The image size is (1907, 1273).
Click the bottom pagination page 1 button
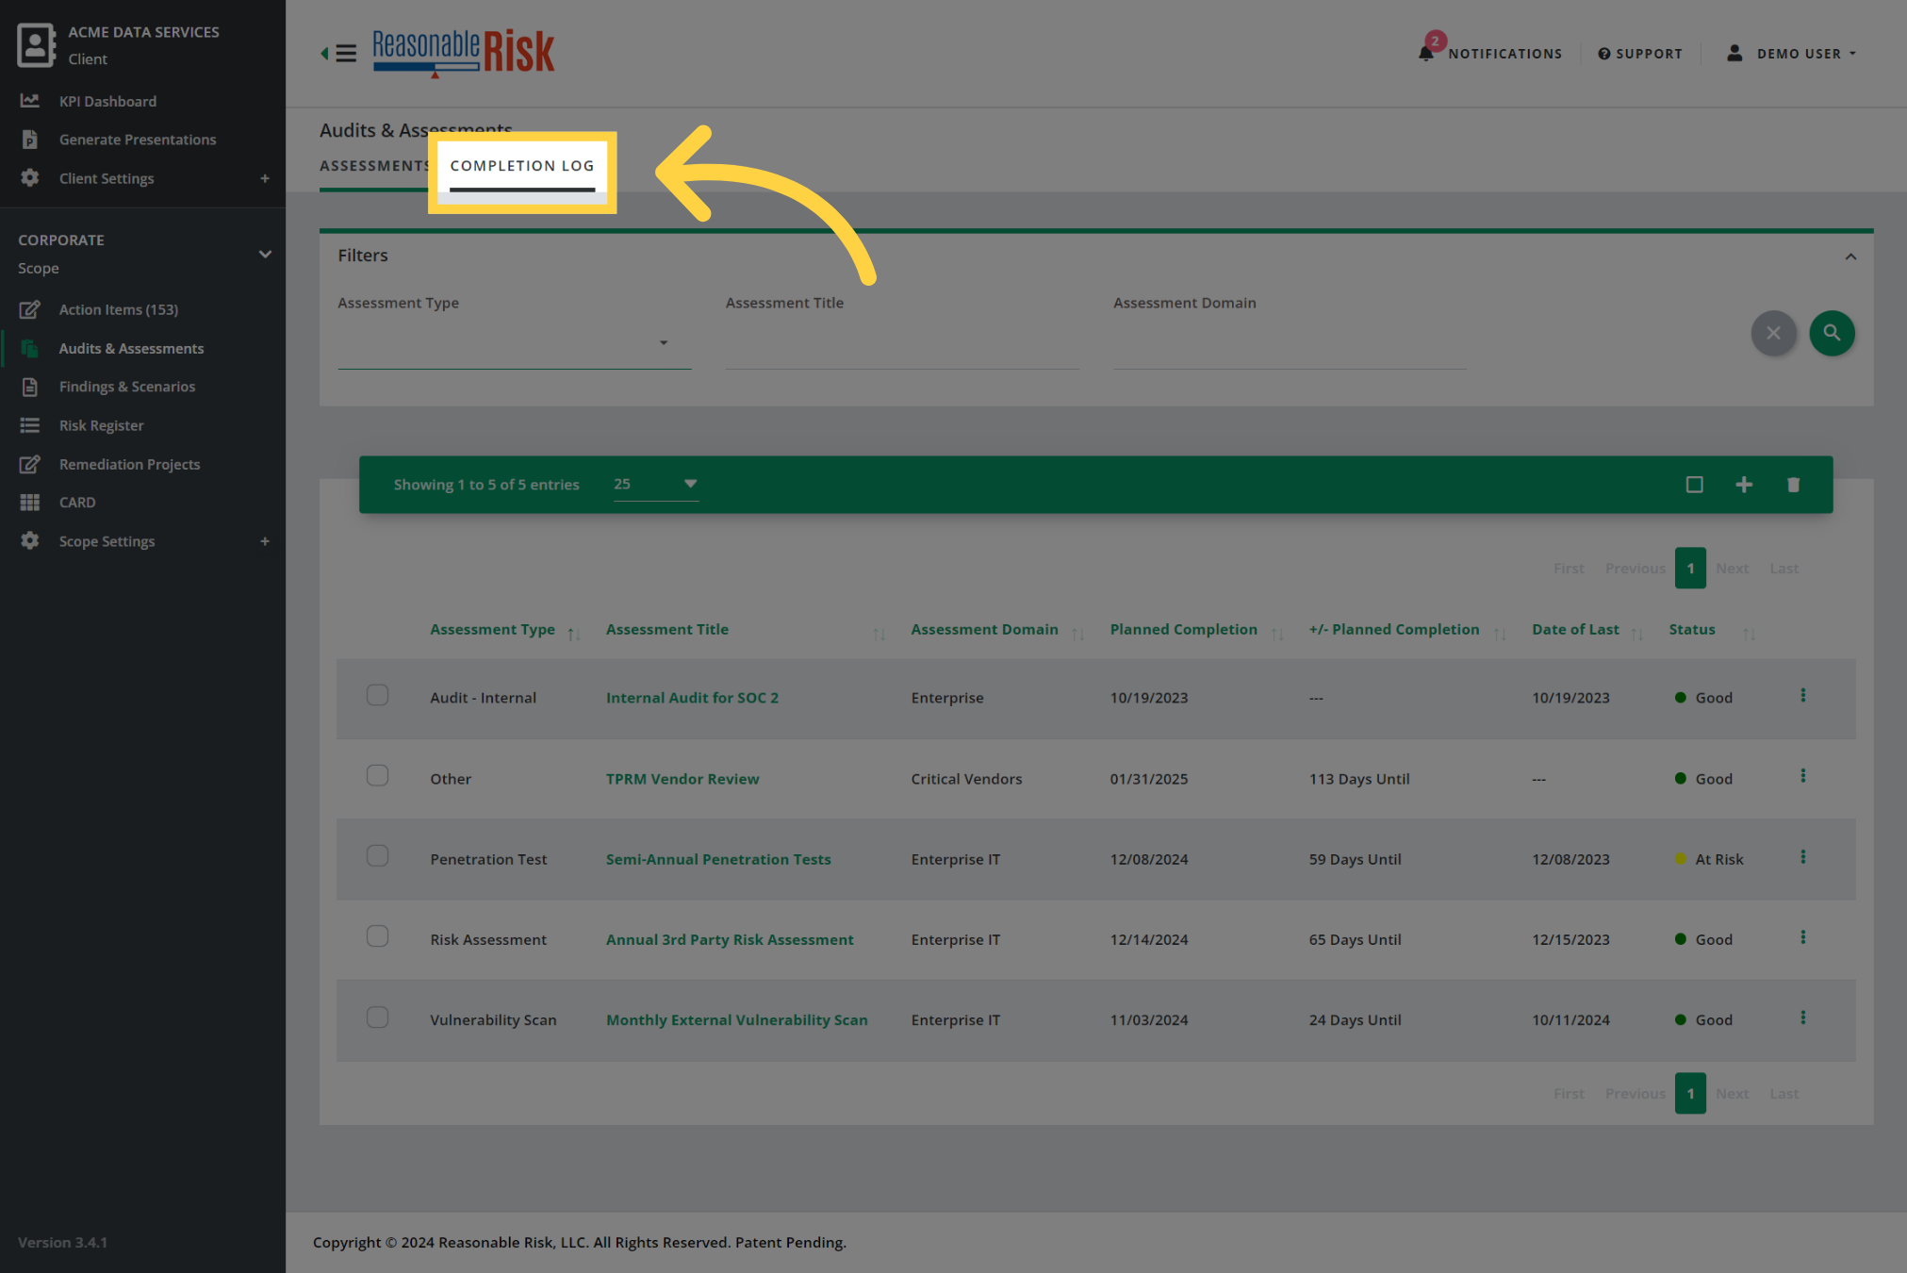click(1690, 1093)
